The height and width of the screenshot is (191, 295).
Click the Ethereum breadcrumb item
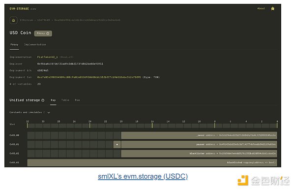pyautogui.click(x=27, y=20)
